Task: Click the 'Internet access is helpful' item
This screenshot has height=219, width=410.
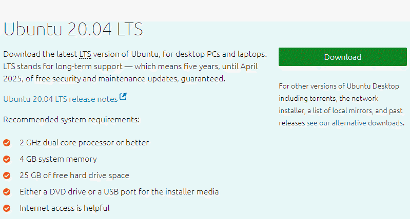Action: click(x=64, y=208)
